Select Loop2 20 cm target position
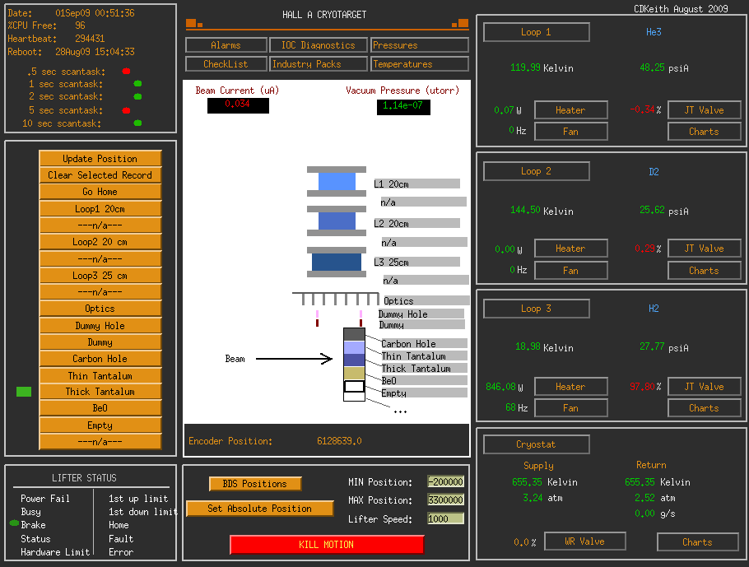749x567 pixels. 100,242
